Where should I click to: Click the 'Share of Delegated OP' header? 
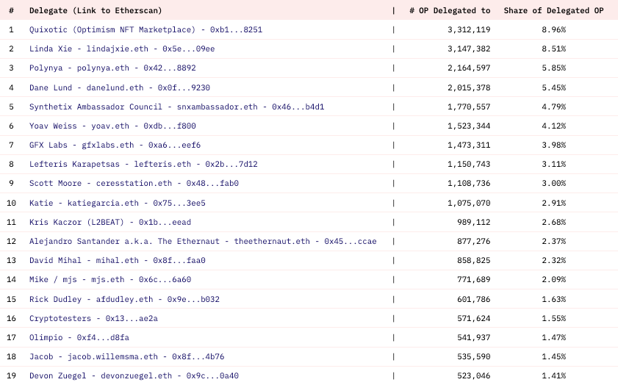(554, 10)
